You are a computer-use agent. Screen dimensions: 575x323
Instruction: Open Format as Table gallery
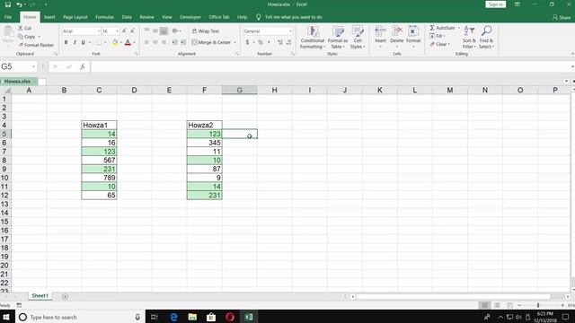[338, 38]
